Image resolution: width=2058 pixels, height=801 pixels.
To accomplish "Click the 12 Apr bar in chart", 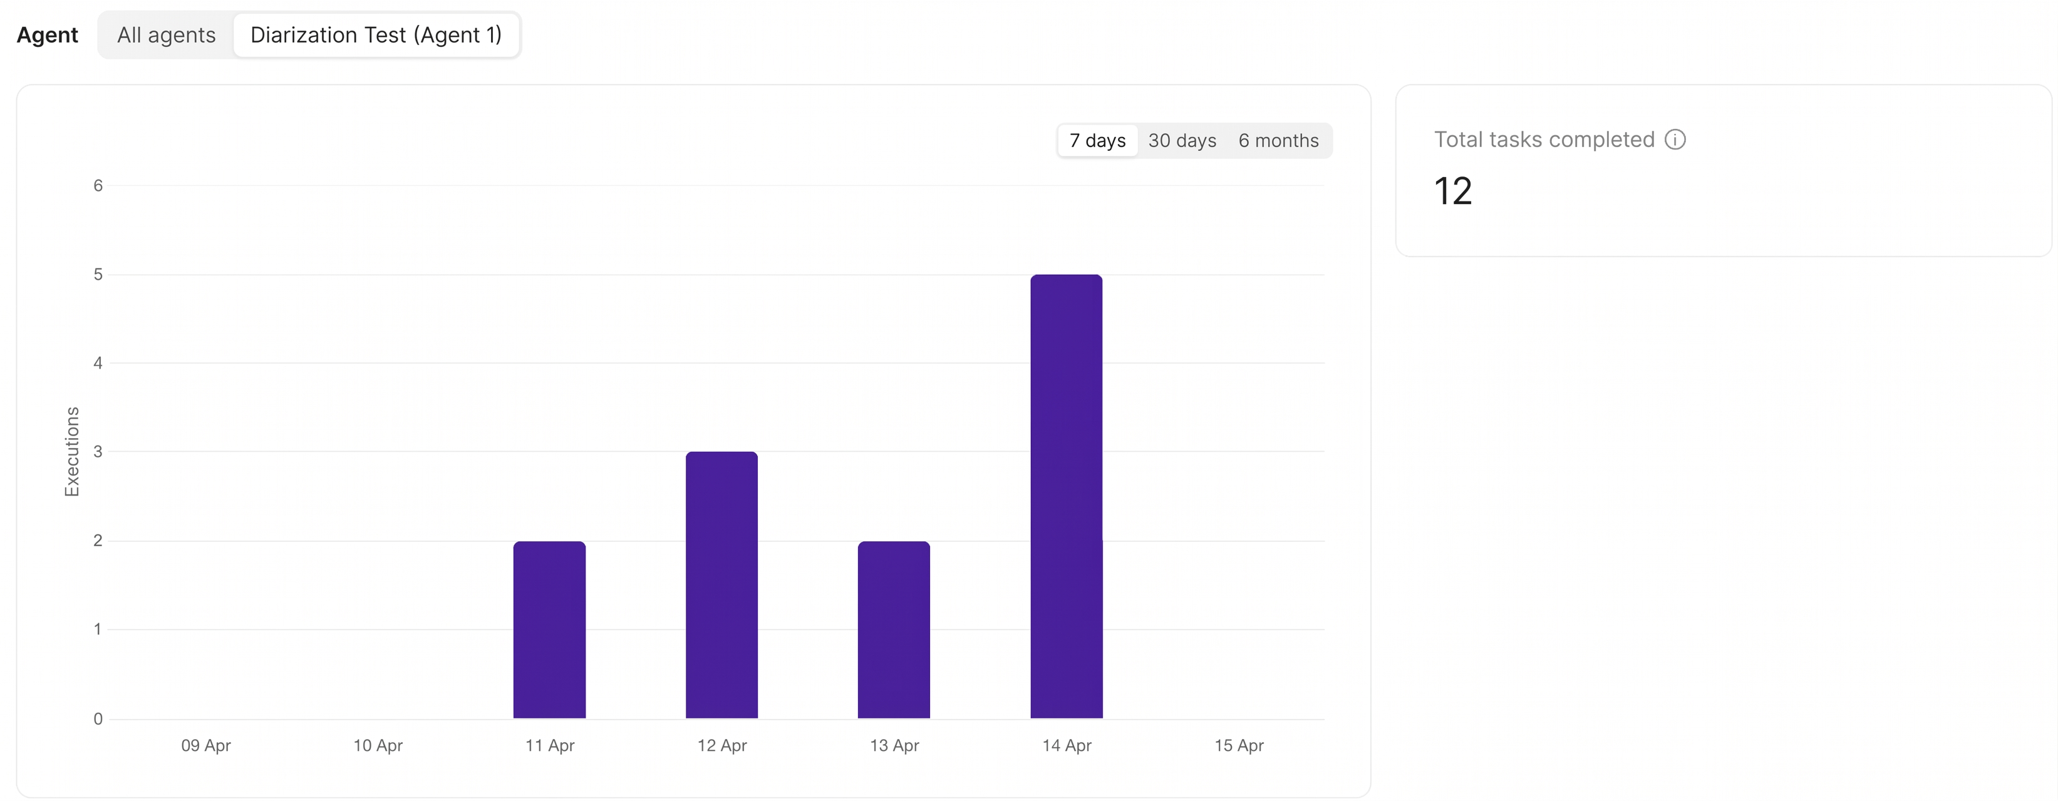I will point(721,584).
